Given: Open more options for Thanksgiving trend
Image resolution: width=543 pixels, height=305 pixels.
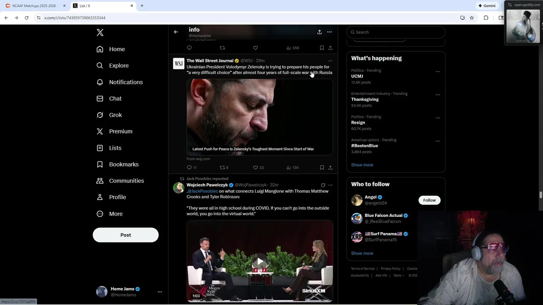Looking at the screenshot, I should [x=438, y=95].
